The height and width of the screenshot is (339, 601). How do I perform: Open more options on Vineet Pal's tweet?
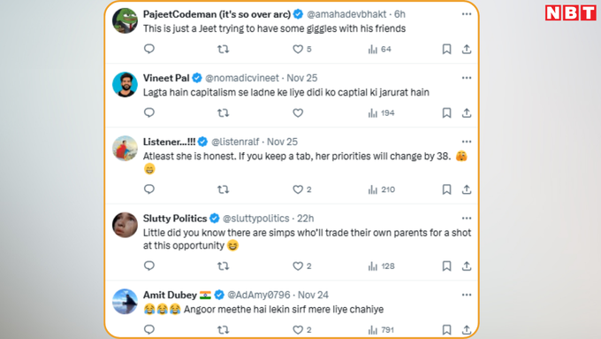tap(467, 78)
